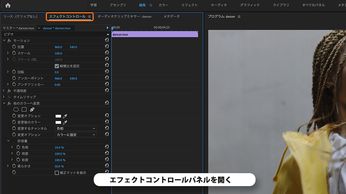Switch to the オーディオ workspace
The width and height of the screenshot is (346, 194).
click(x=219, y=5)
